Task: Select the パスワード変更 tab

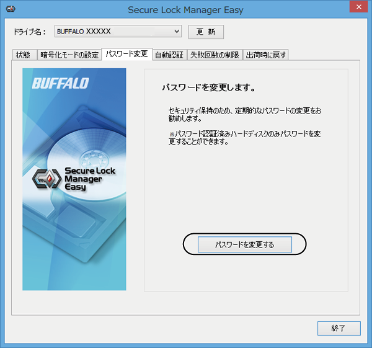Action: 127,54
